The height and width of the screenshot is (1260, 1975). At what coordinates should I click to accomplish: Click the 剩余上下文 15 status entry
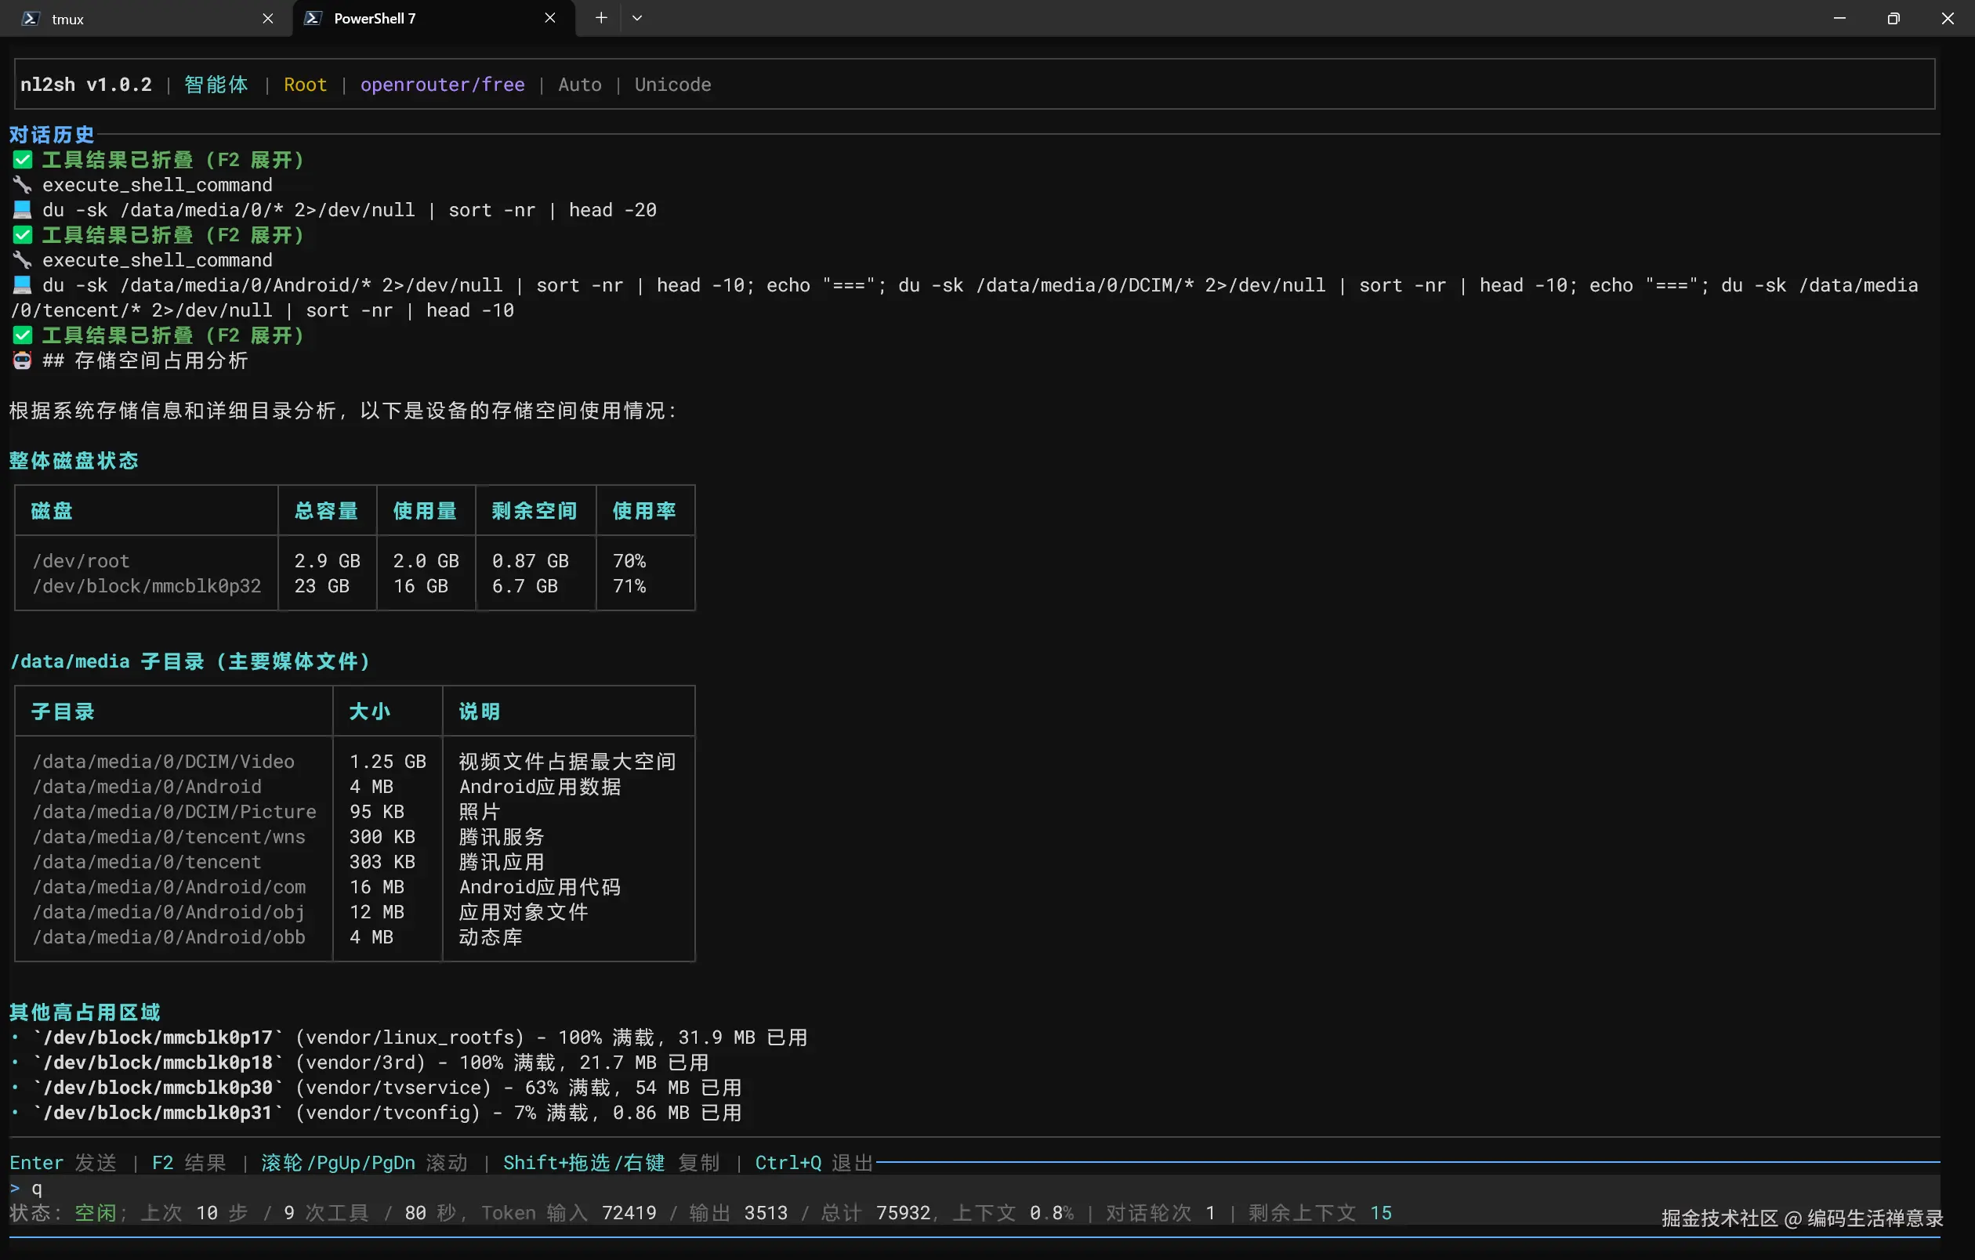[x=1321, y=1213]
